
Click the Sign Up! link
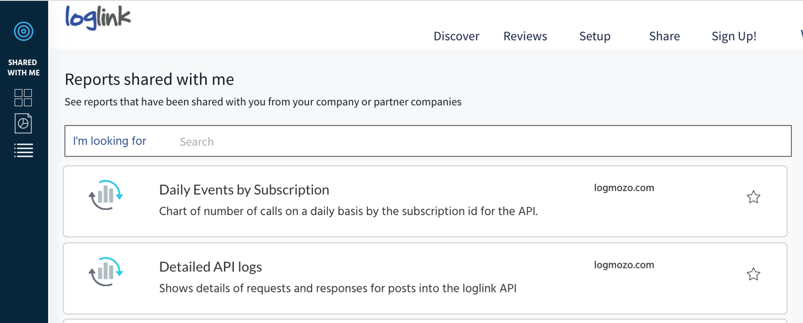[x=734, y=36]
